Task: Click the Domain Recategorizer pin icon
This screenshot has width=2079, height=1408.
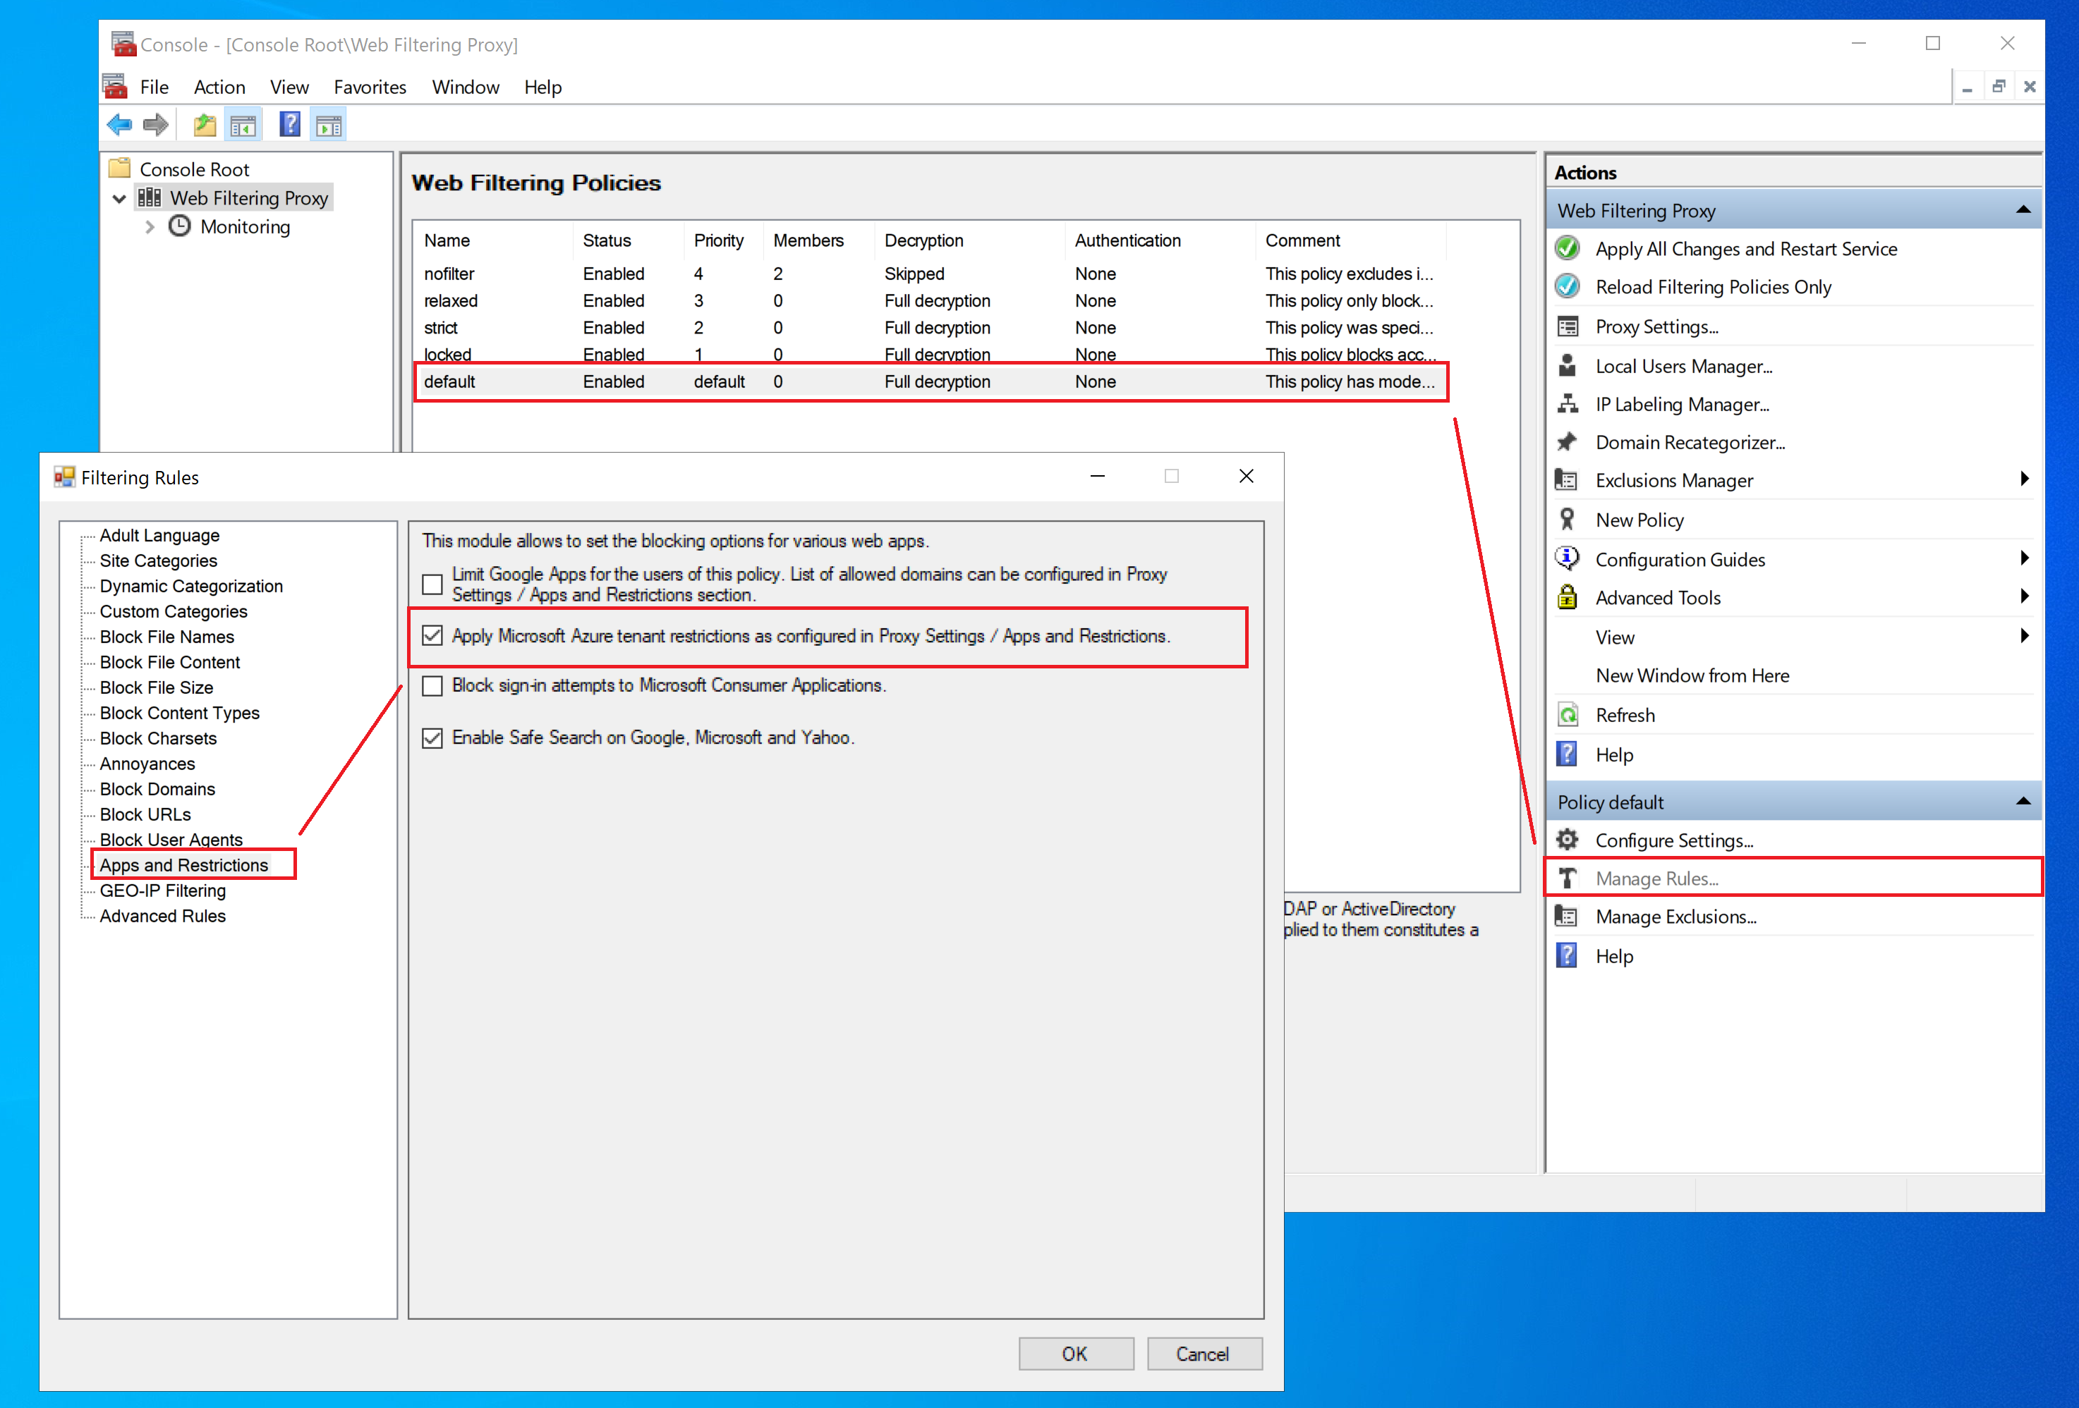Action: [x=1568, y=443]
